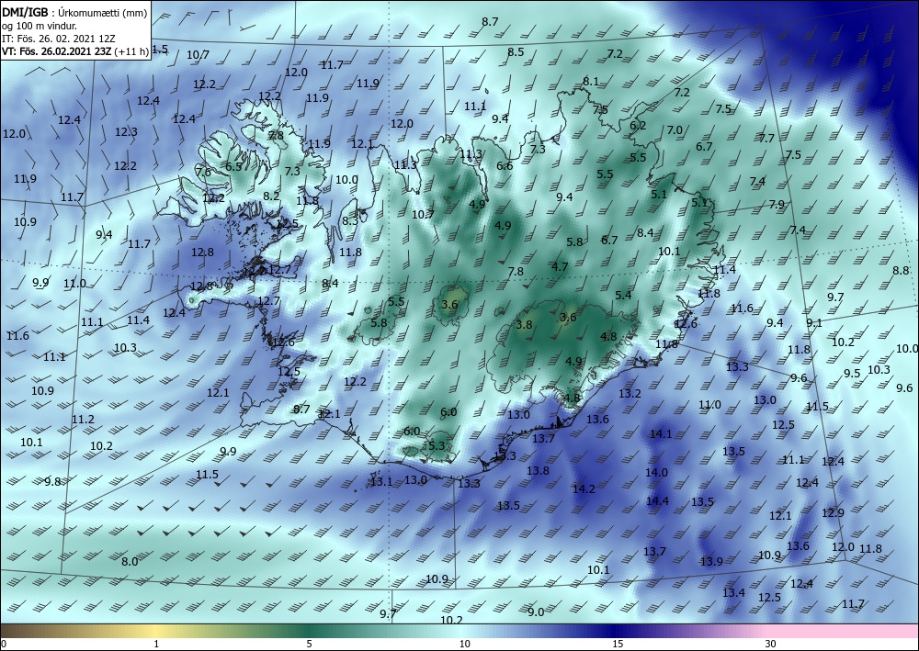The image size is (919, 651).
Task: Click the colorbar tick label 5
Action: [x=309, y=644]
